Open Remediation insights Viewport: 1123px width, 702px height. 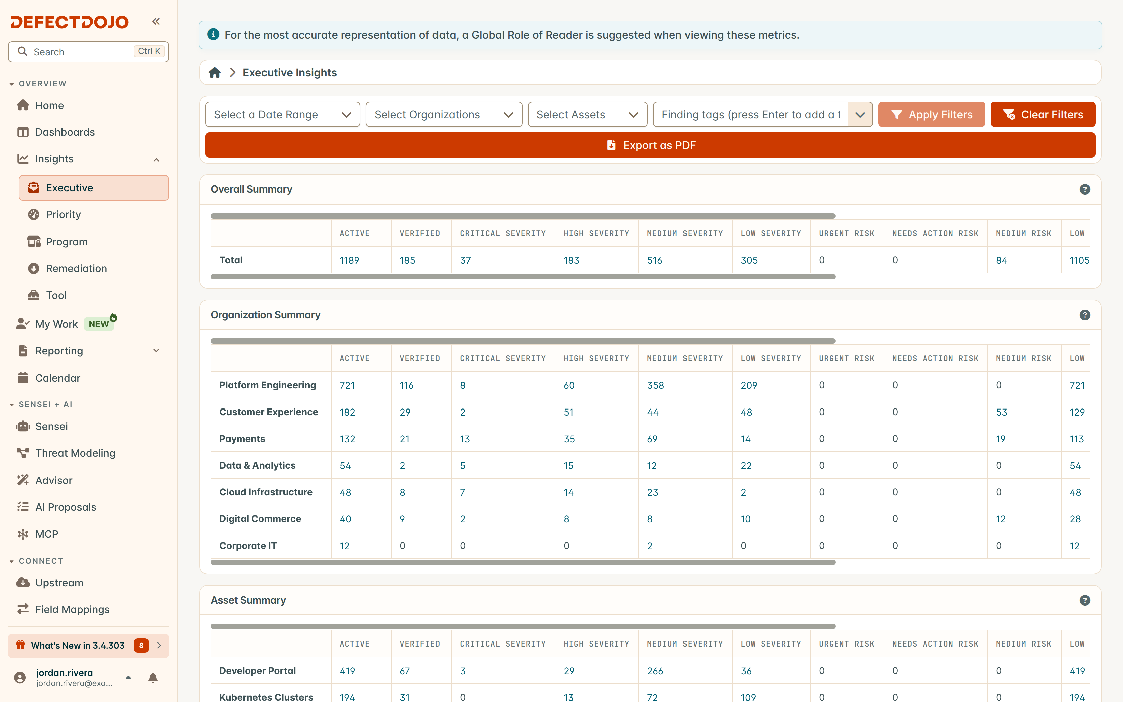(x=94, y=268)
